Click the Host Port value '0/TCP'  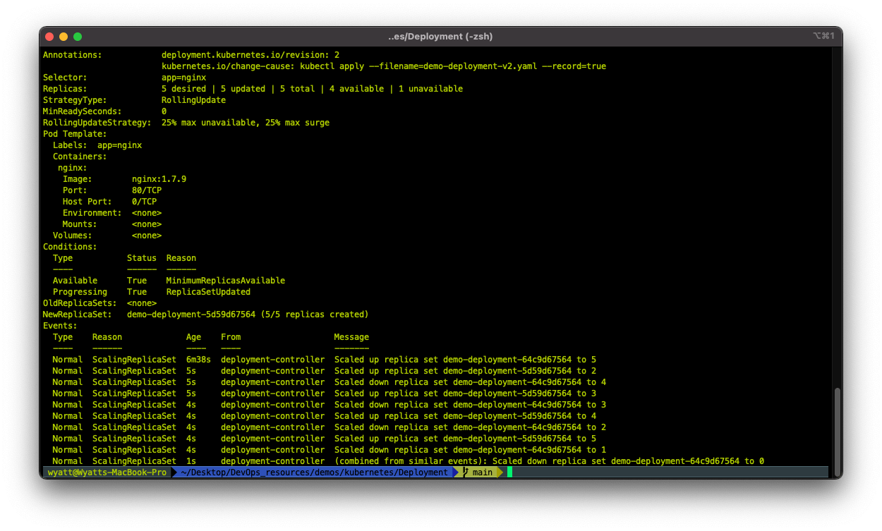[x=144, y=202]
